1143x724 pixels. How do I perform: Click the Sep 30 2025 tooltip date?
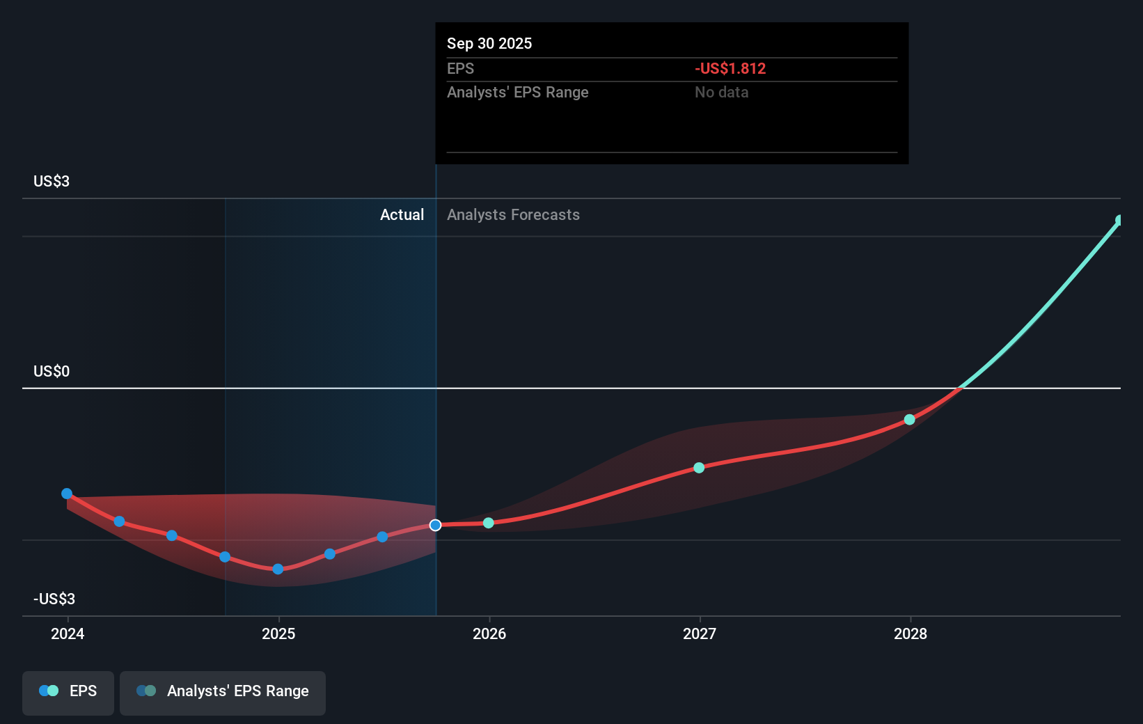point(489,44)
